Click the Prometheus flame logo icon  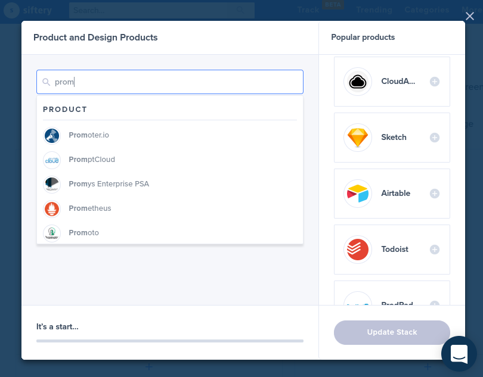(52, 208)
